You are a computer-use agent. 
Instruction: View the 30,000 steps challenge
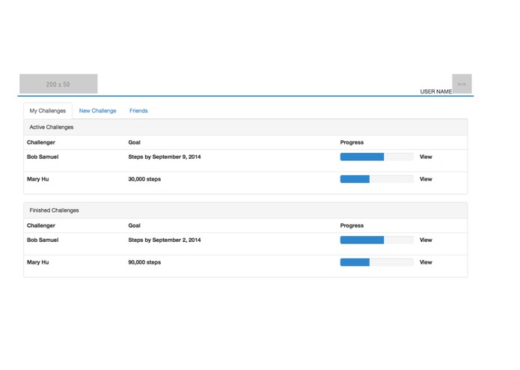[426, 179]
